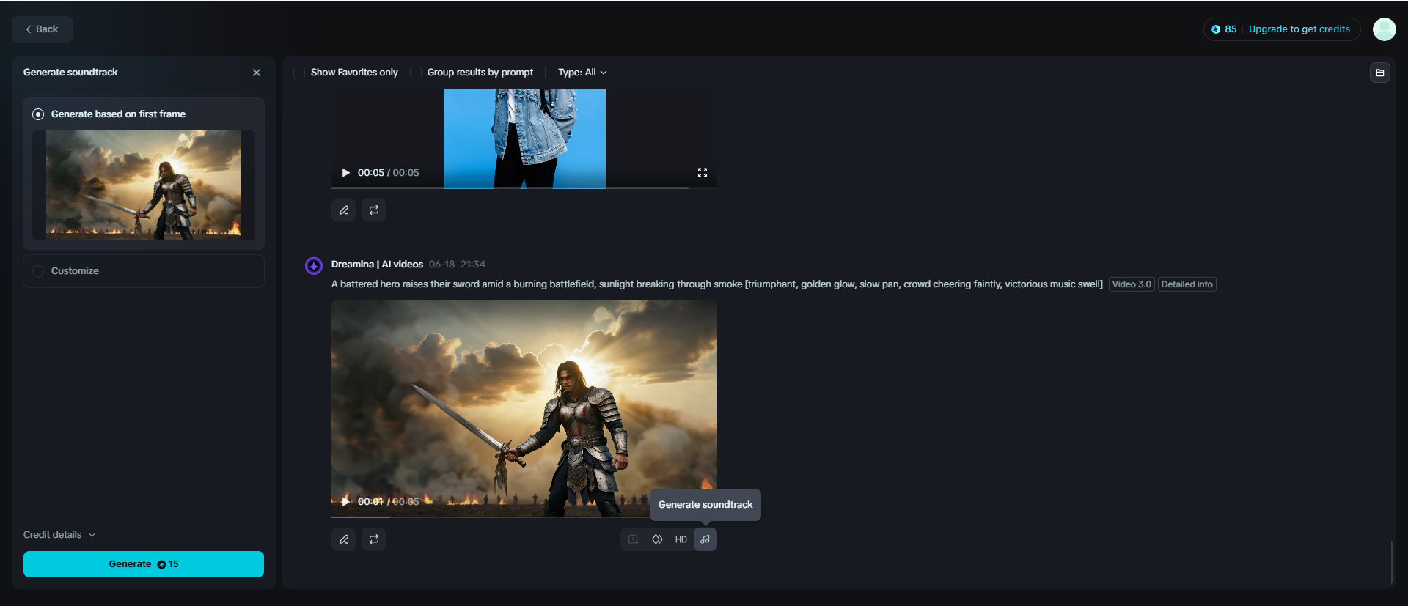Open the assets folder icon at top right
Screen dimensions: 1408x606
(x=1380, y=73)
